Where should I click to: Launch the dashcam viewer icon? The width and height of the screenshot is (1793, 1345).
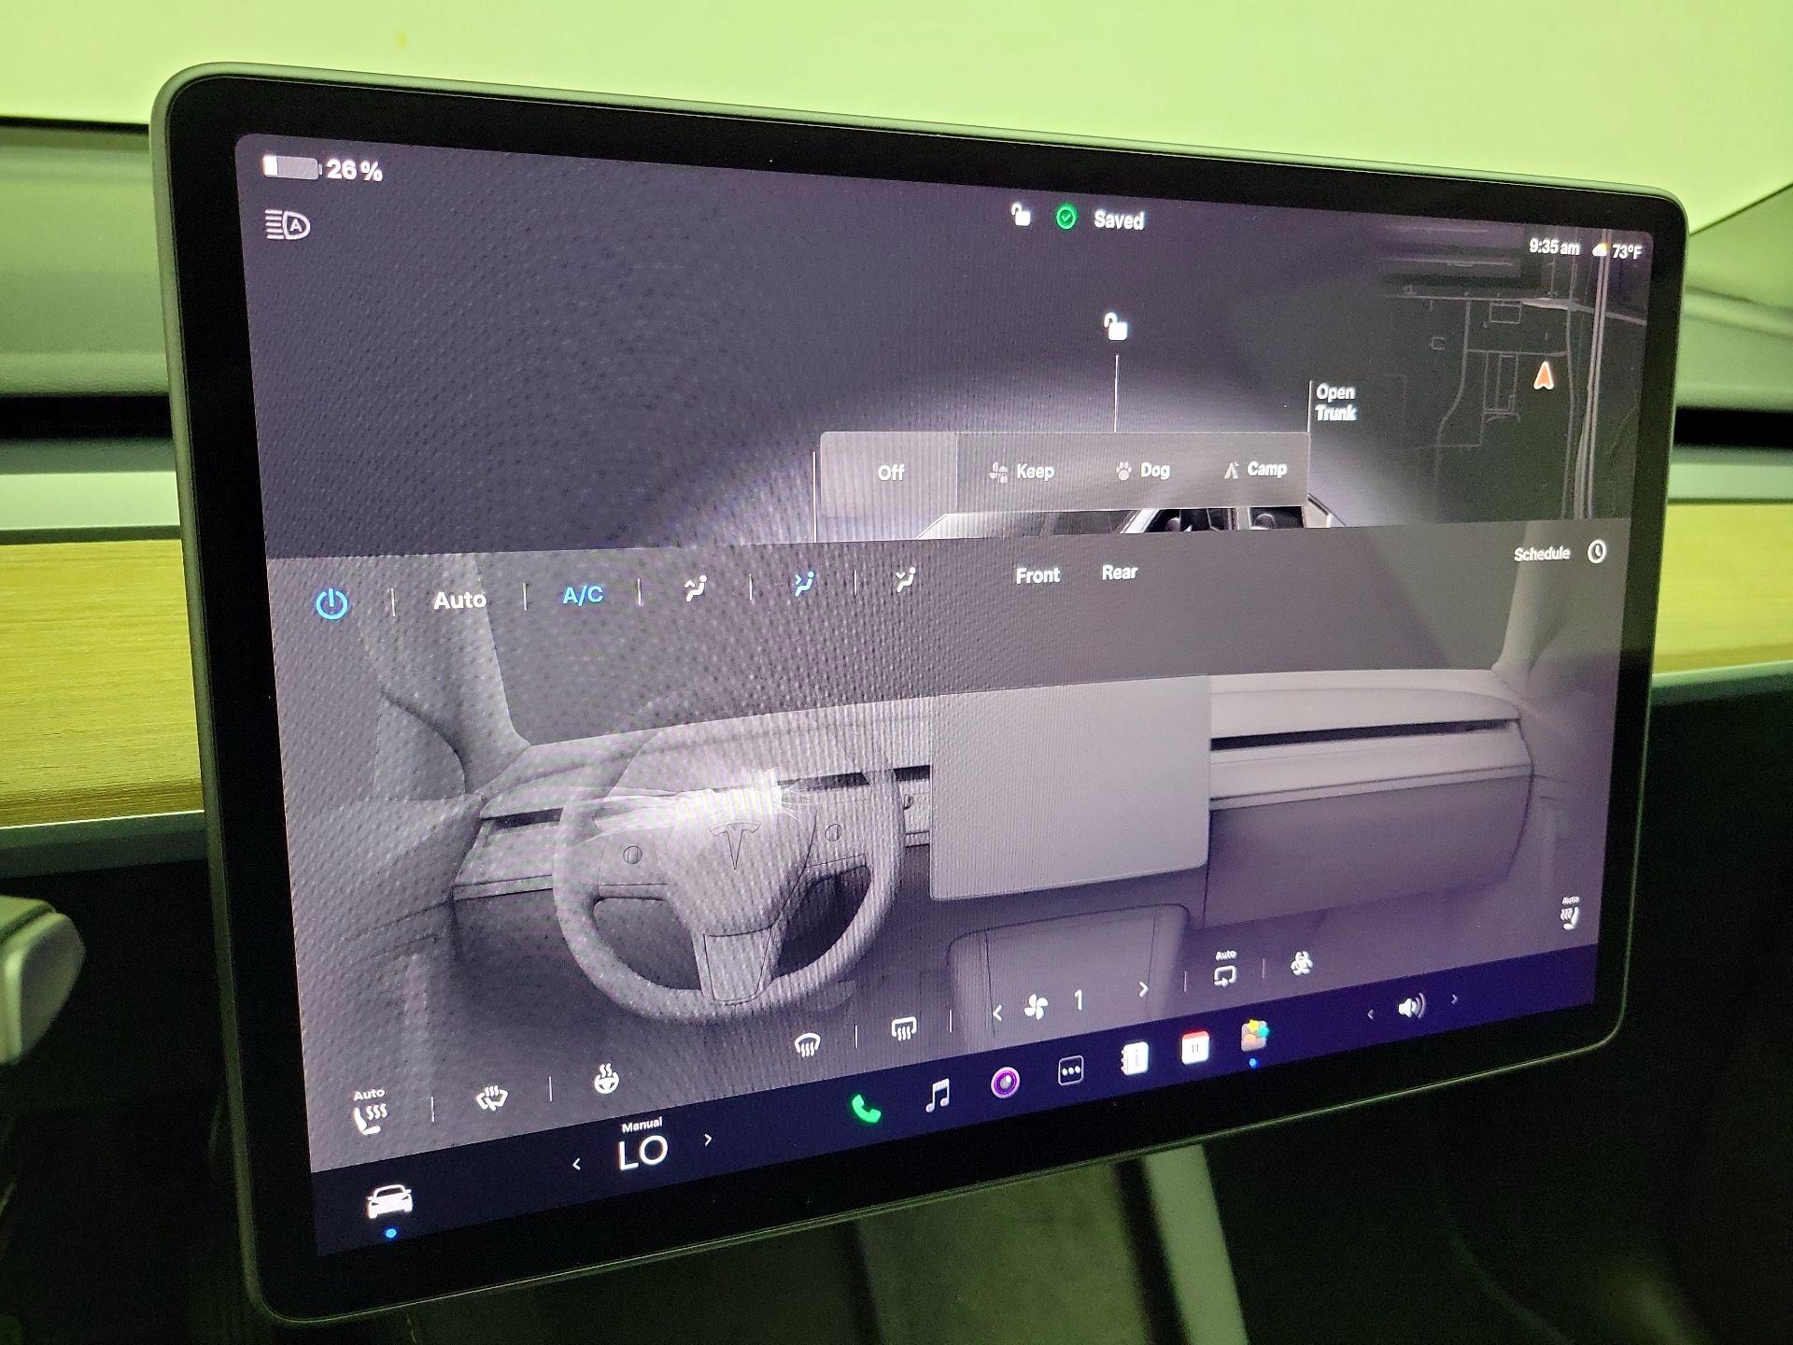pos(1004,1080)
